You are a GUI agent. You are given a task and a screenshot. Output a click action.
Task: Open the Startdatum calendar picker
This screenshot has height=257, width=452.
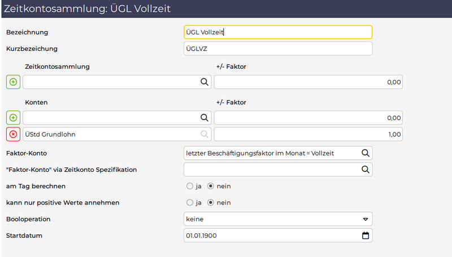pyautogui.click(x=365, y=235)
